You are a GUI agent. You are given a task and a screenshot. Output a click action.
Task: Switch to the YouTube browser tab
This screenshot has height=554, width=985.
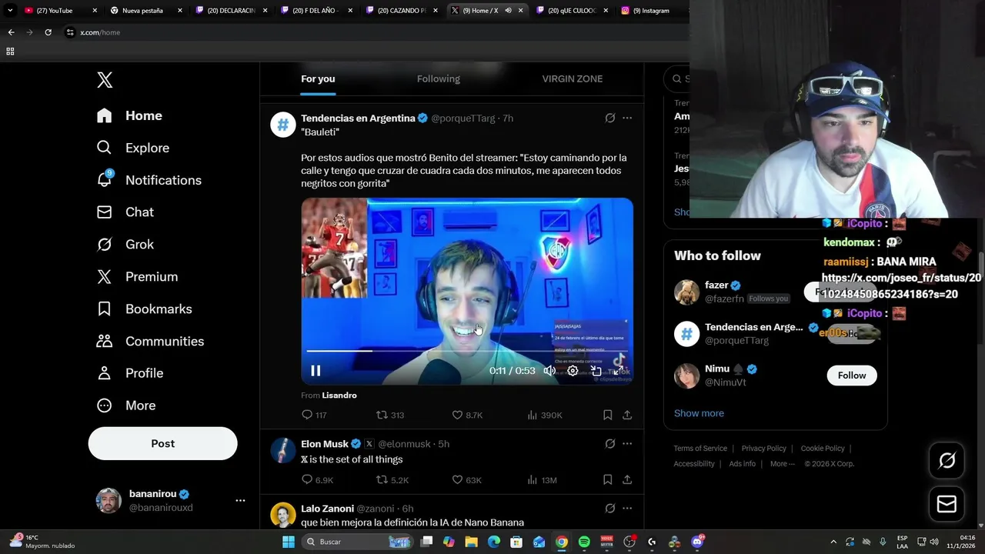pos(62,11)
